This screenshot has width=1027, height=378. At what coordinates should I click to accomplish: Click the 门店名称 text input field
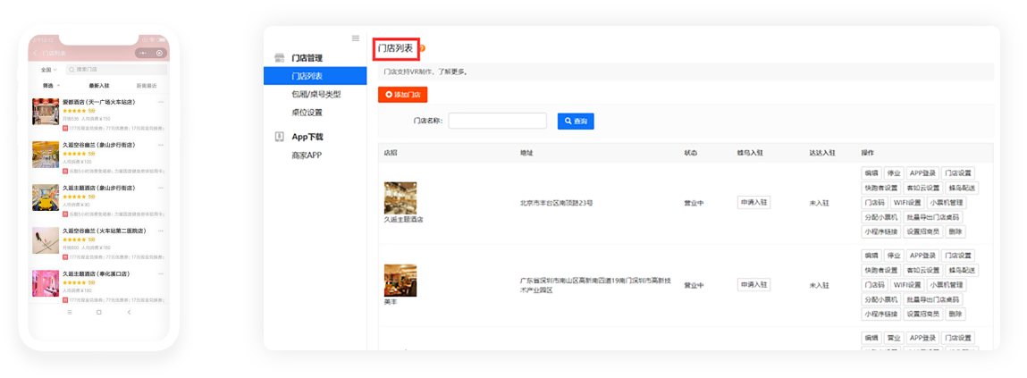click(x=497, y=121)
